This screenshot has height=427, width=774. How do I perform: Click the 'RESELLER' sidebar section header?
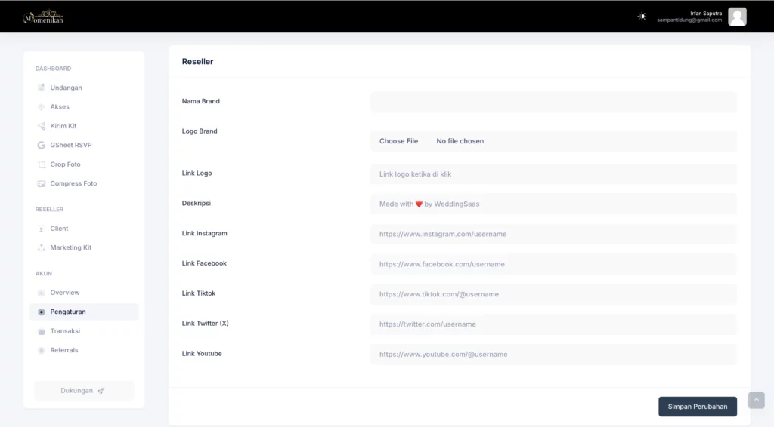tap(49, 209)
